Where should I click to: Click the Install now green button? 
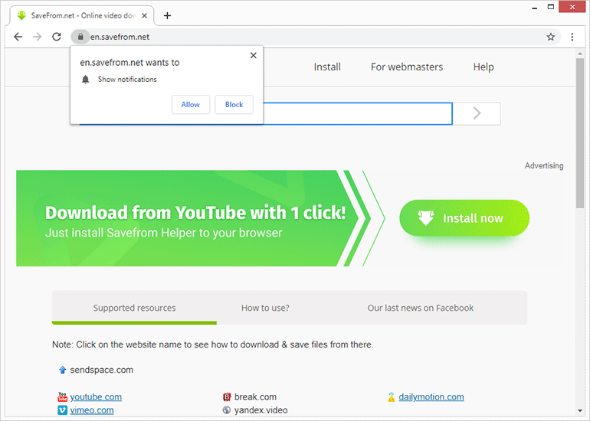coord(464,218)
